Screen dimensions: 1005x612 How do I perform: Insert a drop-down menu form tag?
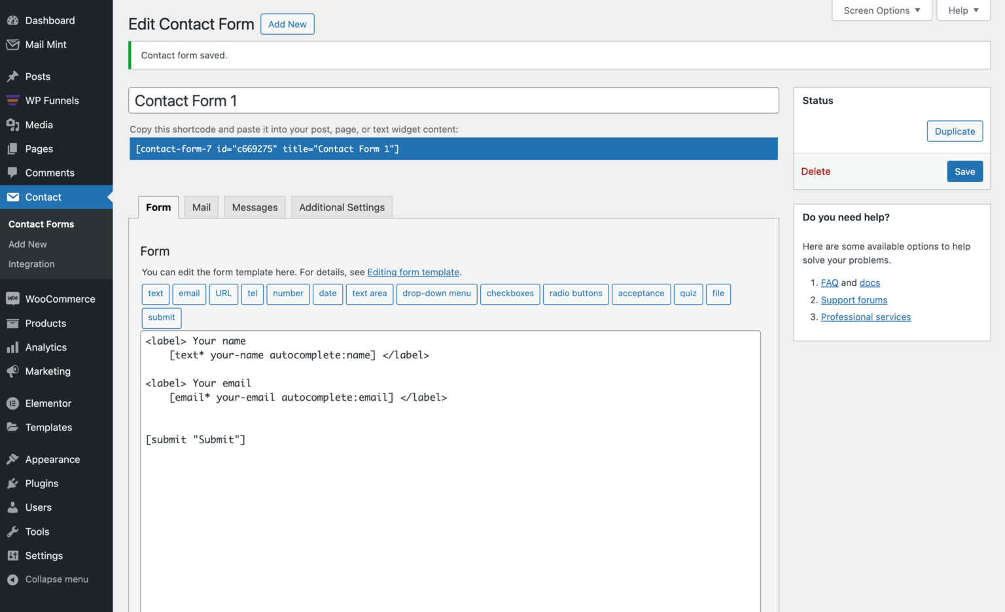436,294
